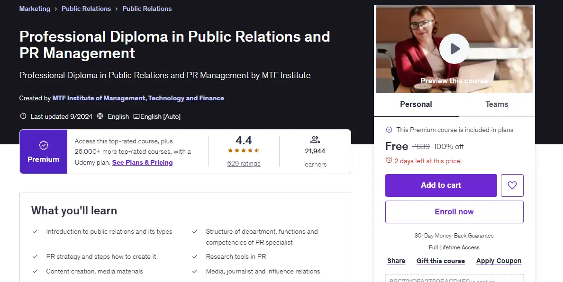Click the wishlist heart icon button
The image size is (563, 282).
click(x=512, y=185)
